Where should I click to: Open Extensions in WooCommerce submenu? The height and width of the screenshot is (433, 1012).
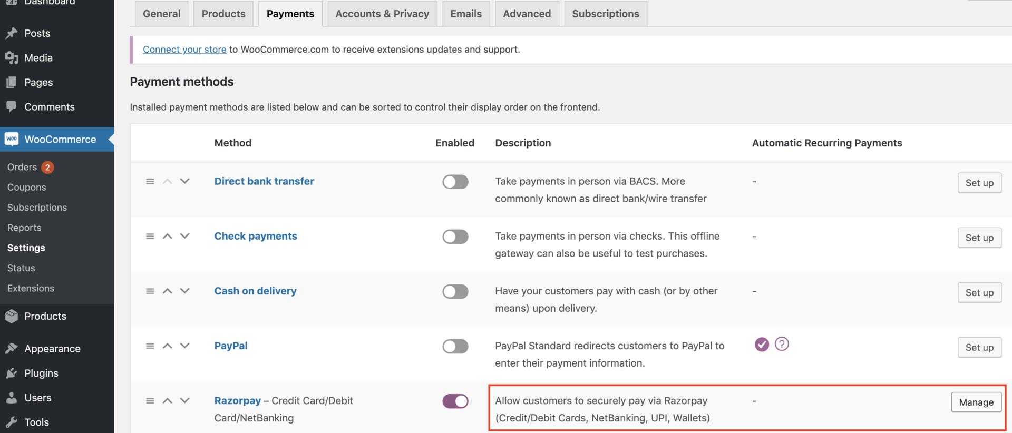pos(31,288)
